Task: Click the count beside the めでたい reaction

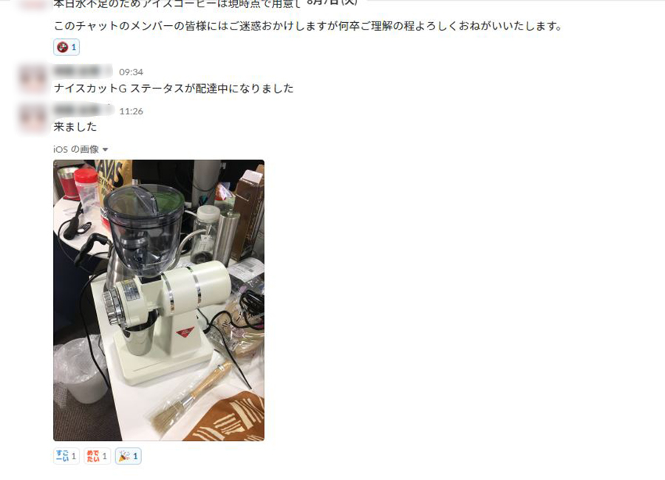Action: [x=105, y=456]
